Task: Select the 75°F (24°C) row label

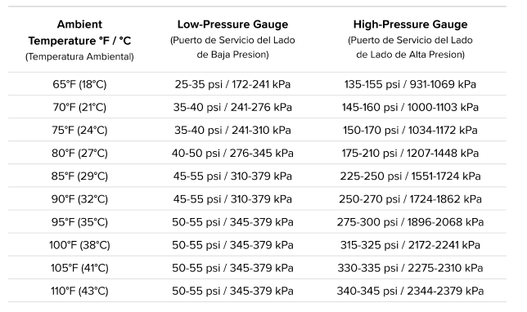Action: [x=79, y=130]
